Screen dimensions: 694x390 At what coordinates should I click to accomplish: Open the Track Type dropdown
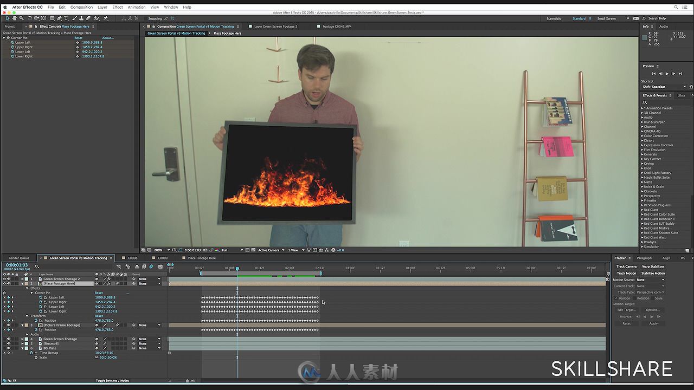coord(651,292)
